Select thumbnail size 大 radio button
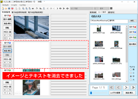The image size is (138, 99). click(x=131, y=80)
